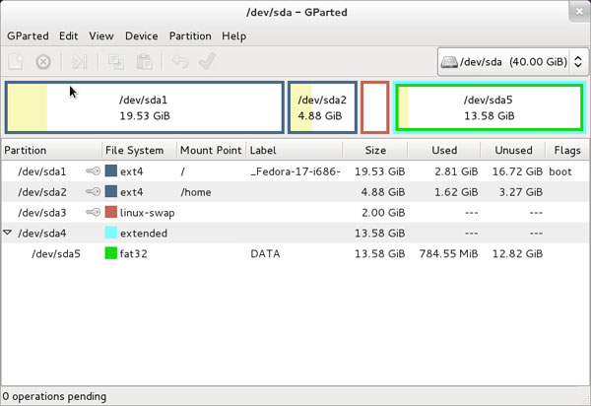
Task: Open the Device menu
Action: tap(141, 36)
